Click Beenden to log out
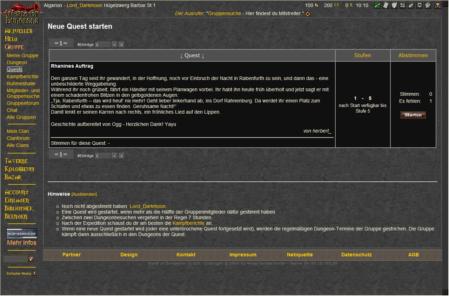The image size is (449, 296). pos(16,216)
